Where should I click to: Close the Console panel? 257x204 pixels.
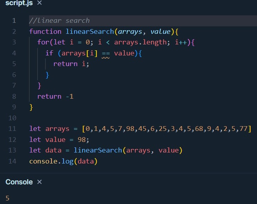(x=39, y=182)
